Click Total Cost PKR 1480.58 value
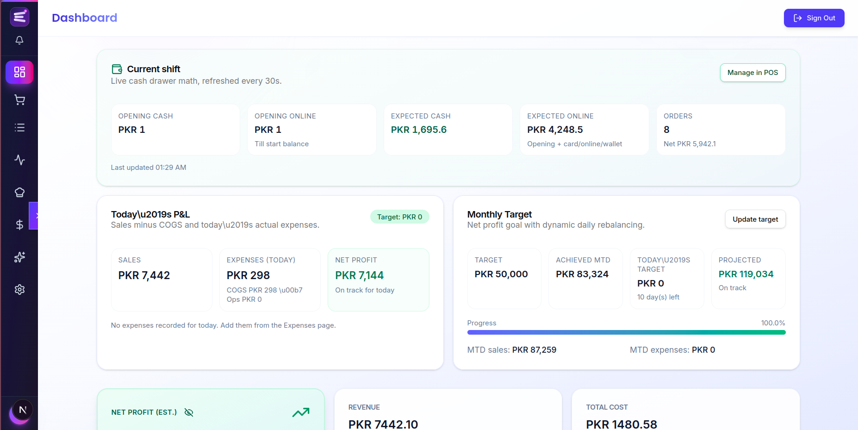858x430 pixels. coord(622,424)
